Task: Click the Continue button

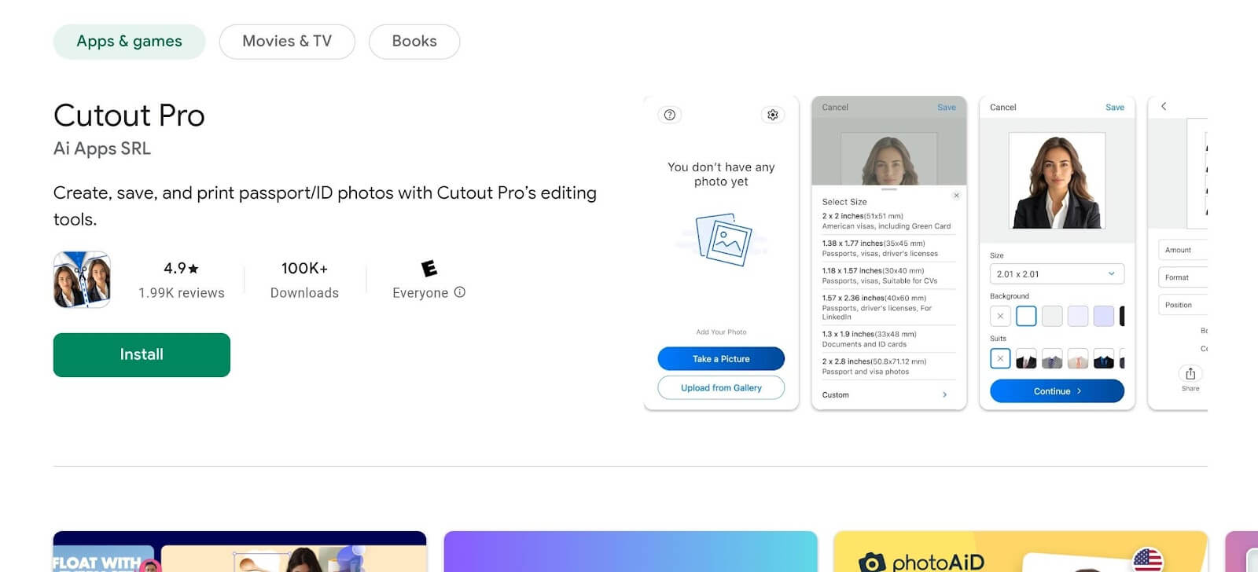Action: coord(1057,391)
